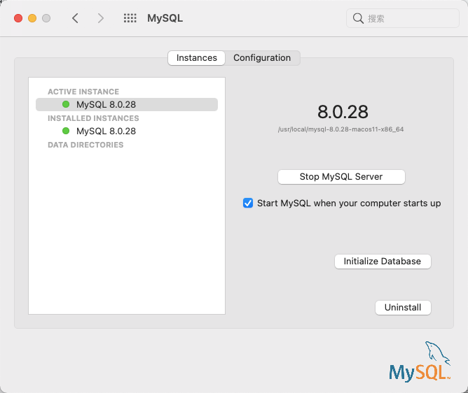Click the search field in title bar
The height and width of the screenshot is (393, 468).
pyautogui.click(x=403, y=18)
